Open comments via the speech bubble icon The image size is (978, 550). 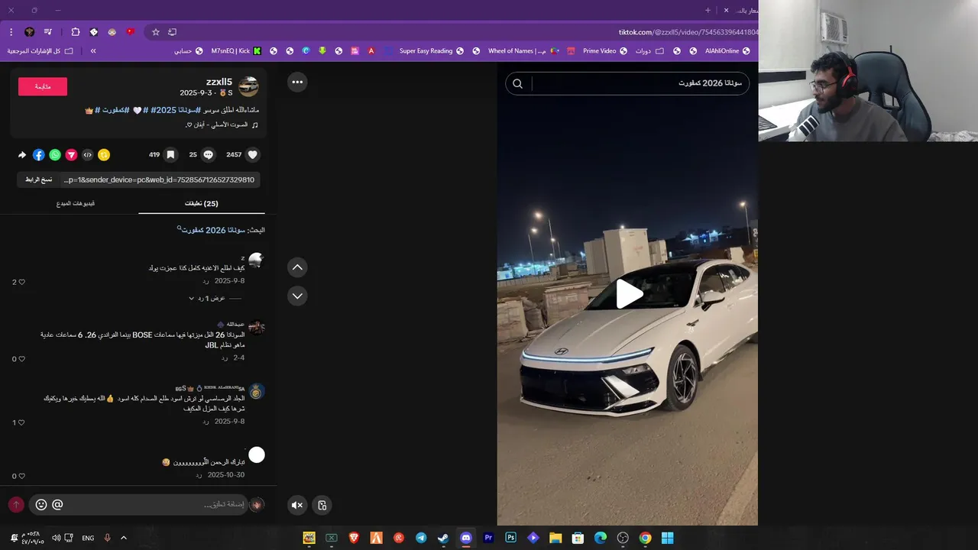point(208,154)
